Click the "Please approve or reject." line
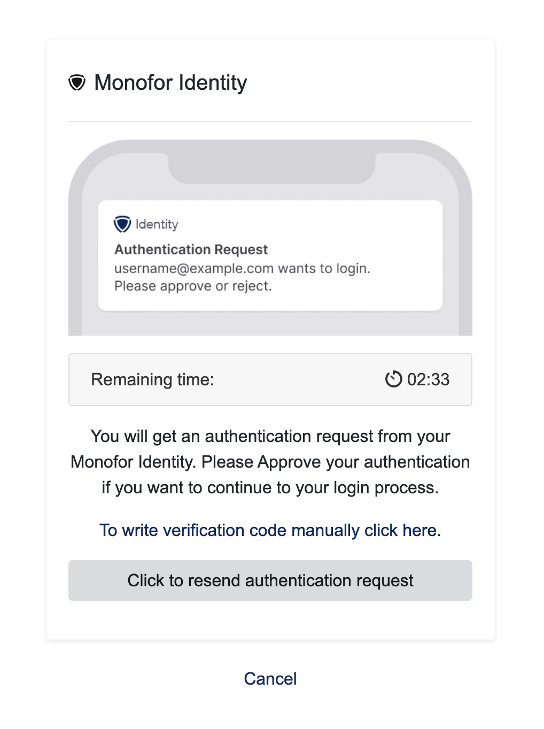 193,286
